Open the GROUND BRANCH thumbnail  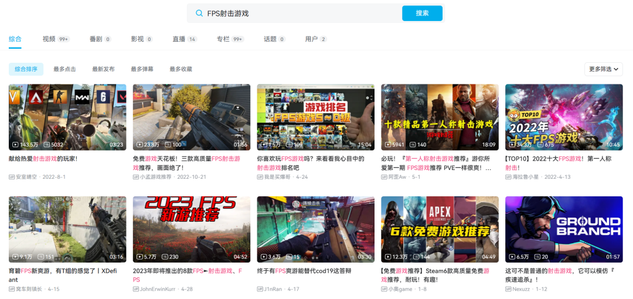564,229
